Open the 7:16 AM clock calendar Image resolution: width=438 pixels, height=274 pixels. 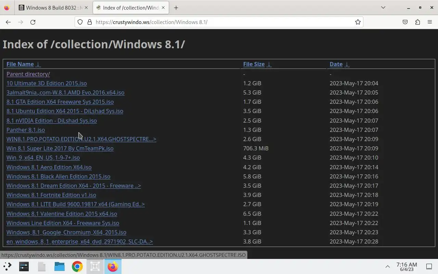[407, 266]
